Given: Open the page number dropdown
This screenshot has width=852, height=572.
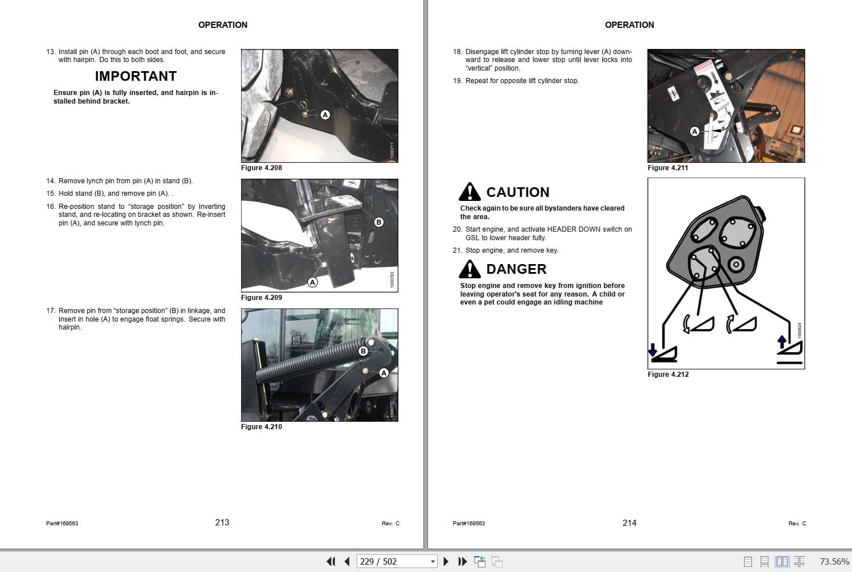Looking at the screenshot, I should pyautogui.click(x=432, y=561).
